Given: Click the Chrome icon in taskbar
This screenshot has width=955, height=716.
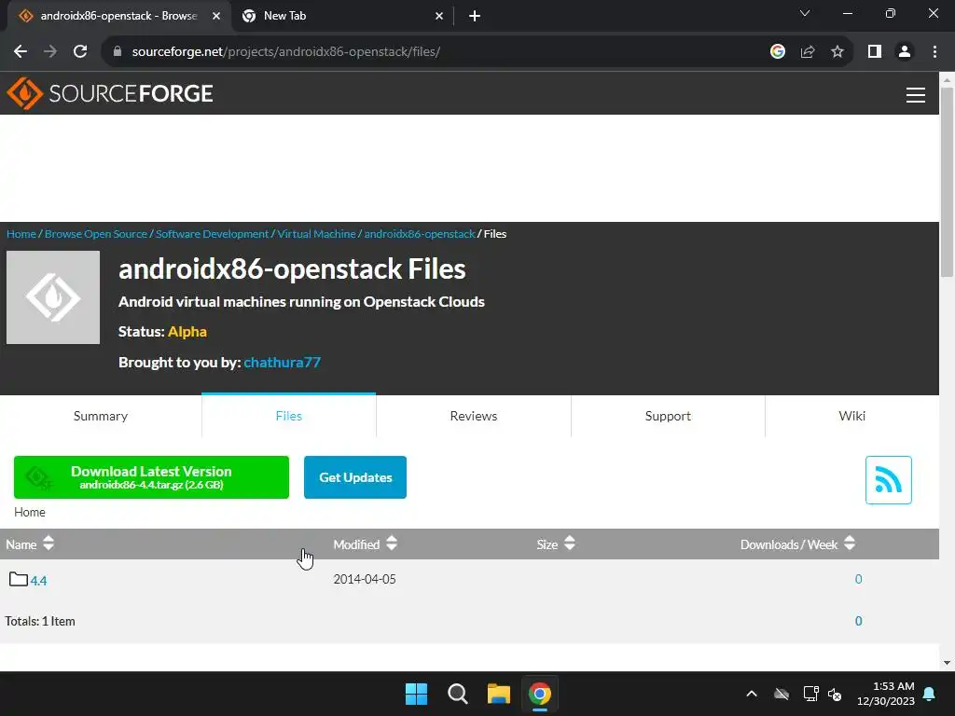Looking at the screenshot, I should [540, 694].
